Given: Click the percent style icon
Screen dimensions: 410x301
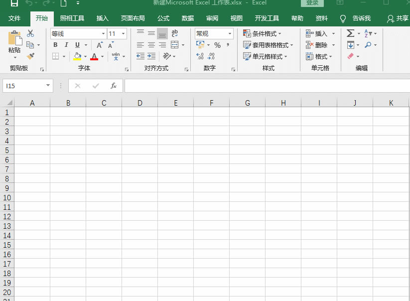Looking at the screenshot, I should pos(217,45).
